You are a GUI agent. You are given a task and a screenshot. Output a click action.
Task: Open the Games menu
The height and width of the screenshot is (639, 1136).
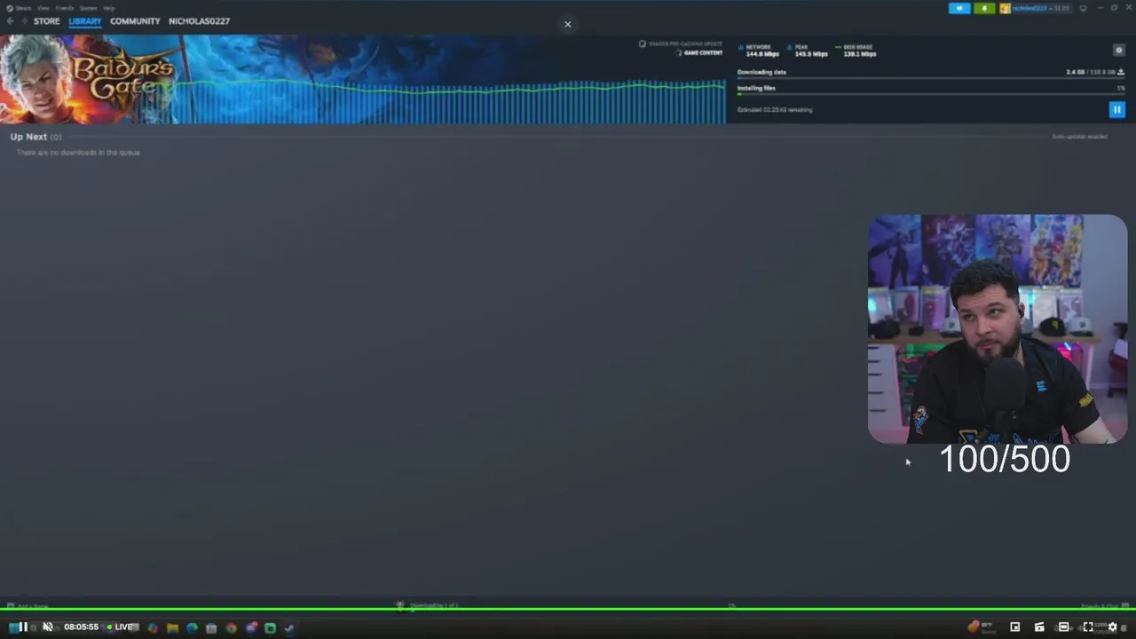(x=88, y=8)
